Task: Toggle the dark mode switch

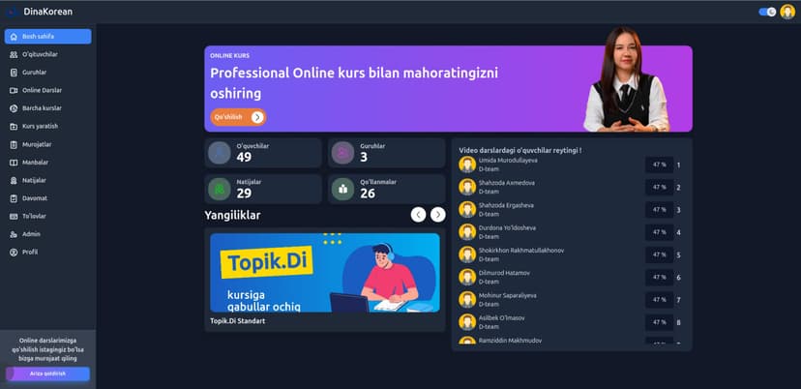Action: pos(767,12)
